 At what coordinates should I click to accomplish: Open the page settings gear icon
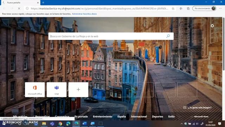click(x=212, y=26)
